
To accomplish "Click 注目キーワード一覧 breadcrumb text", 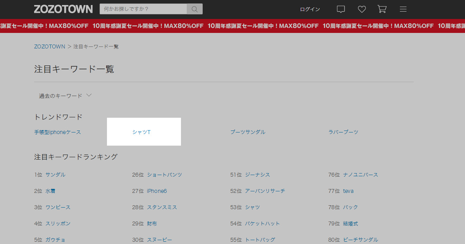I will pos(96,46).
